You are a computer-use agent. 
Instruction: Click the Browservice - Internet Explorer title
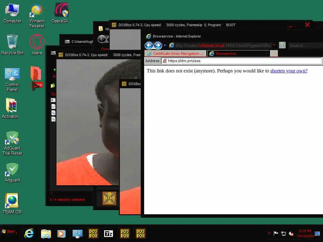(x=177, y=36)
